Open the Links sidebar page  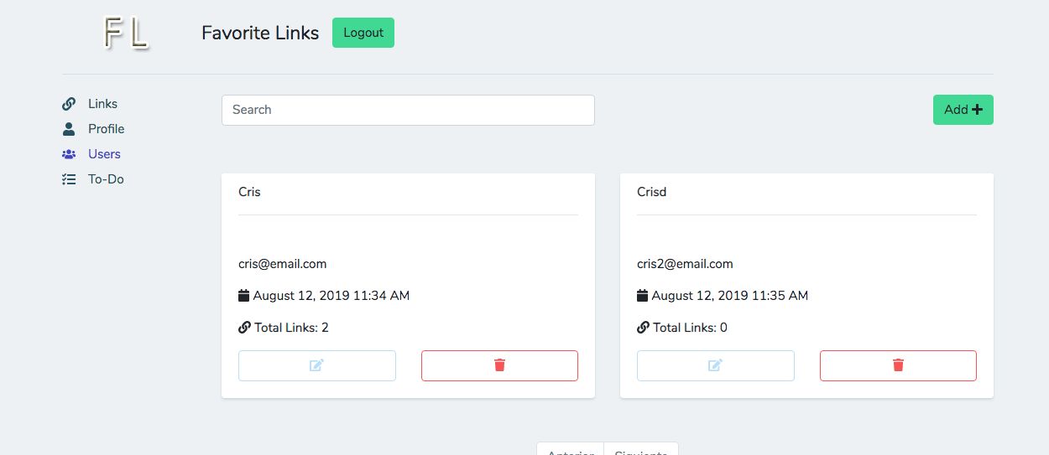click(102, 104)
